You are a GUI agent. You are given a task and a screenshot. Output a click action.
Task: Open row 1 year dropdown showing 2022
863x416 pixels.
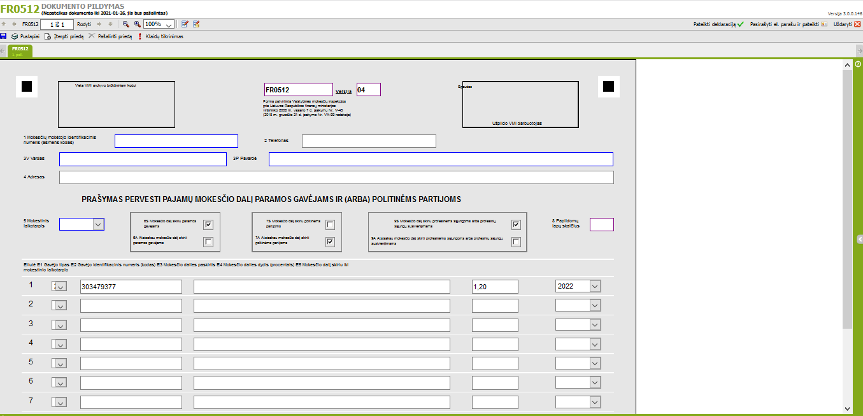595,287
